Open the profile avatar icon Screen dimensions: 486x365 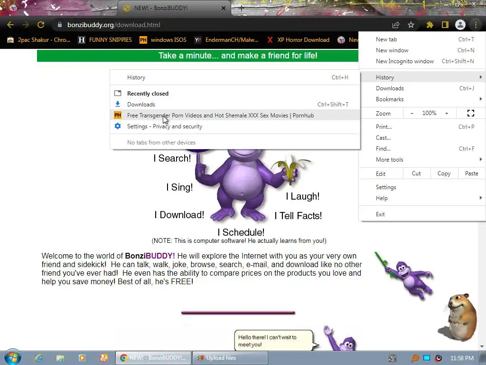460,25
